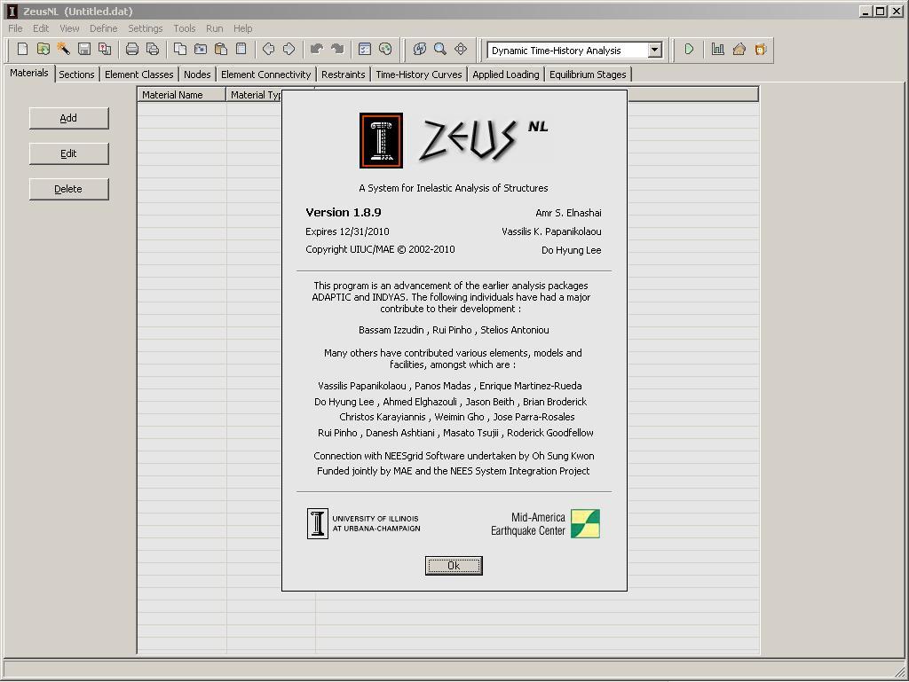Switch to the Materials tab
The width and height of the screenshot is (909, 682).
click(x=29, y=73)
